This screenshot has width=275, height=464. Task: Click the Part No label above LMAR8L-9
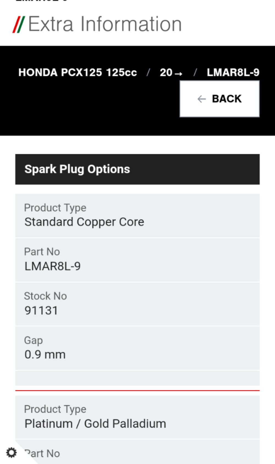(42, 252)
